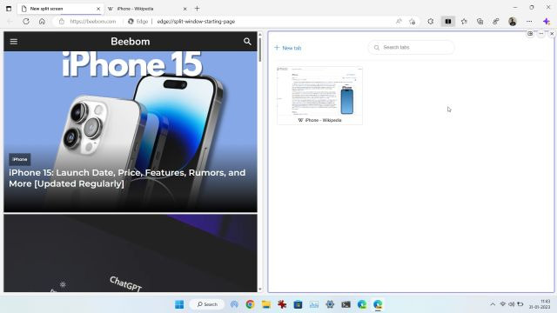The width and height of the screenshot is (557, 313).
Task: Launch Google Chrome from taskbar
Action: click(250, 304)
